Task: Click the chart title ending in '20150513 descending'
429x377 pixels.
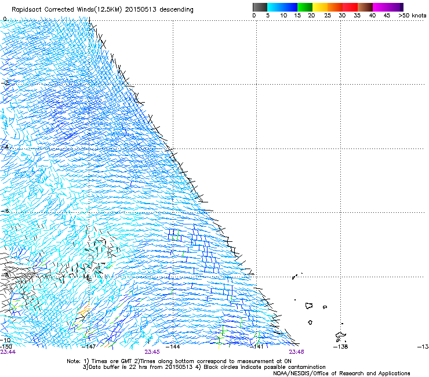Action: pyautogui.click(x=103, y=10)
